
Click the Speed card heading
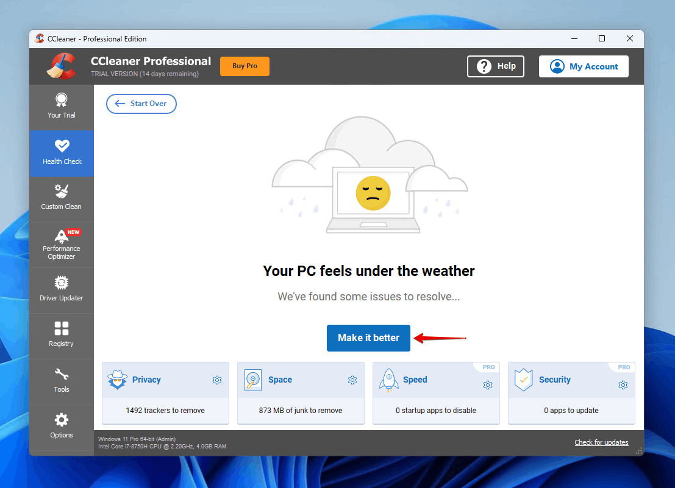click(415, 380)
